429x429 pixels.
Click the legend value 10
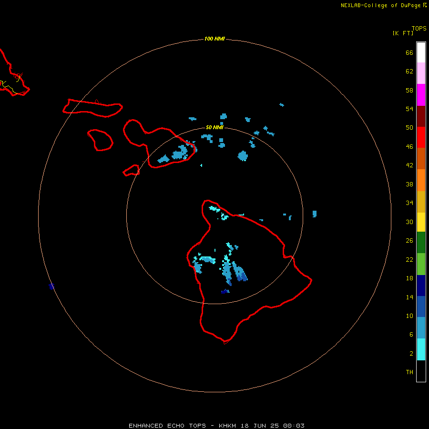[x=409, y=316]
